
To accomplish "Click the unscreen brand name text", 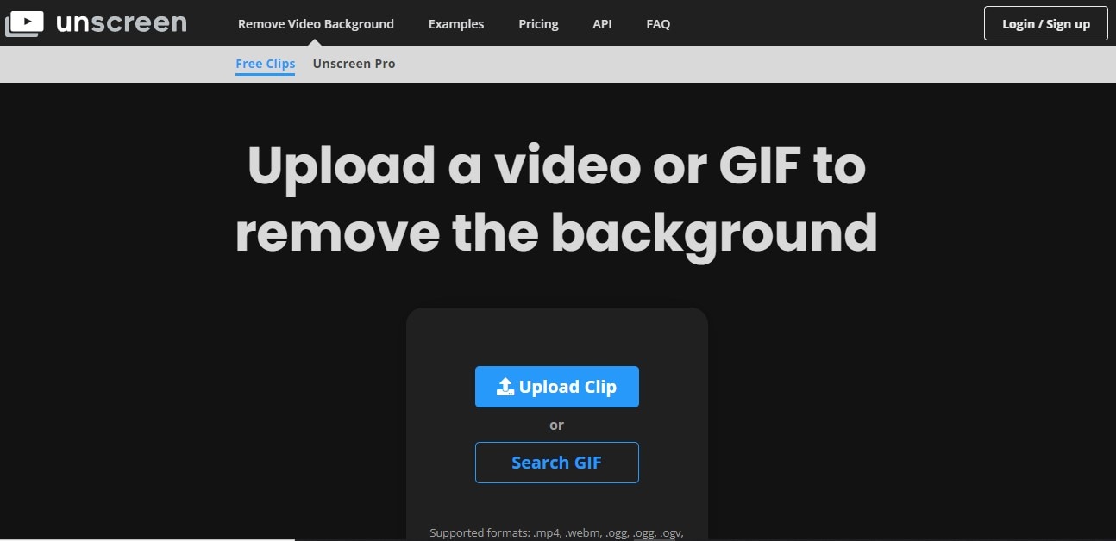I will point(121,22).
